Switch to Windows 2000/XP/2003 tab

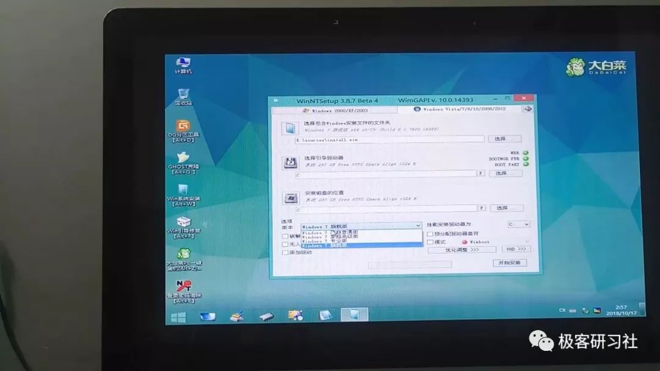335,111
